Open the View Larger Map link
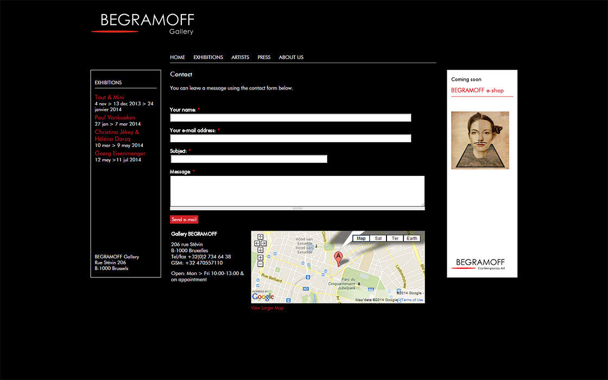Screen dimensions: 608x380 point(267,308)
